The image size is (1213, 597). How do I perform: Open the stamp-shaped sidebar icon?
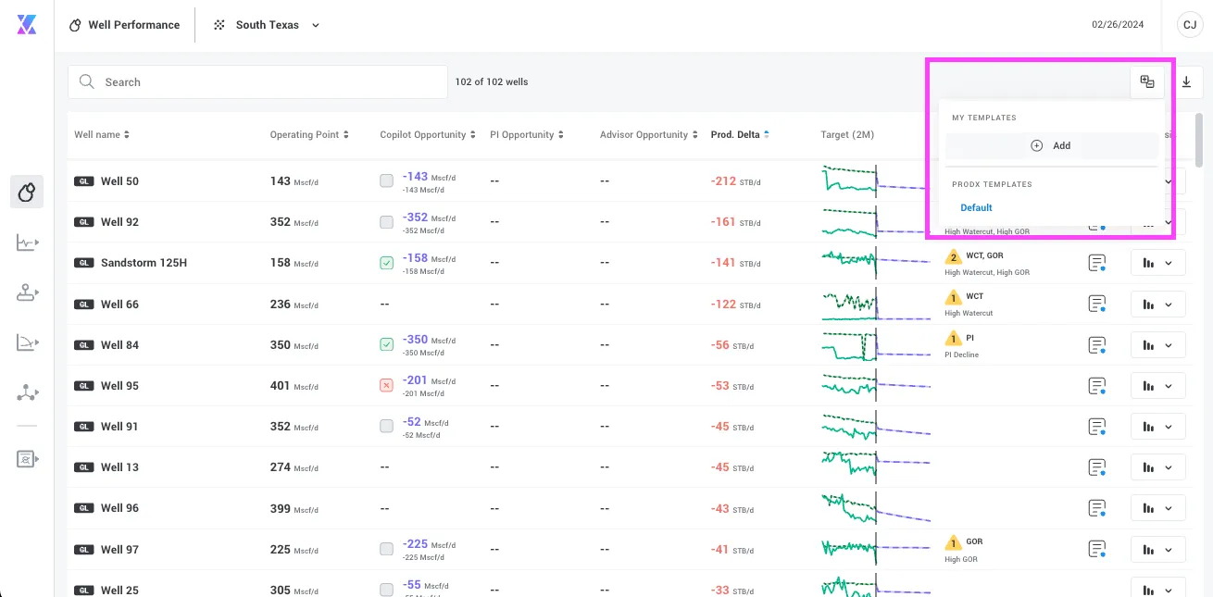pos(27,292)
